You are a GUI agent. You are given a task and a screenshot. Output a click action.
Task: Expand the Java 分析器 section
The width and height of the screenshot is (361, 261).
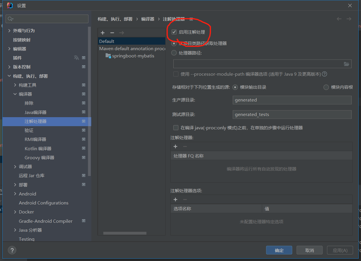tap(15, 230)
